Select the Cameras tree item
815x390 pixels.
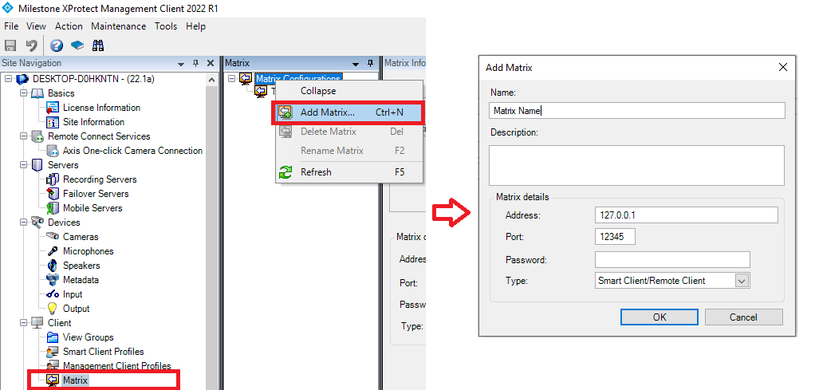pyautogui.click(x=81, y=237)
